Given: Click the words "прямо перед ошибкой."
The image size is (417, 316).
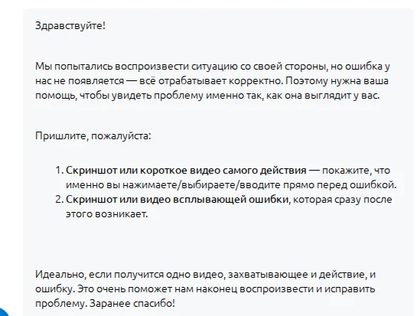Looking at the screenshot, I should pyautogui.click(x=340, y=185).
